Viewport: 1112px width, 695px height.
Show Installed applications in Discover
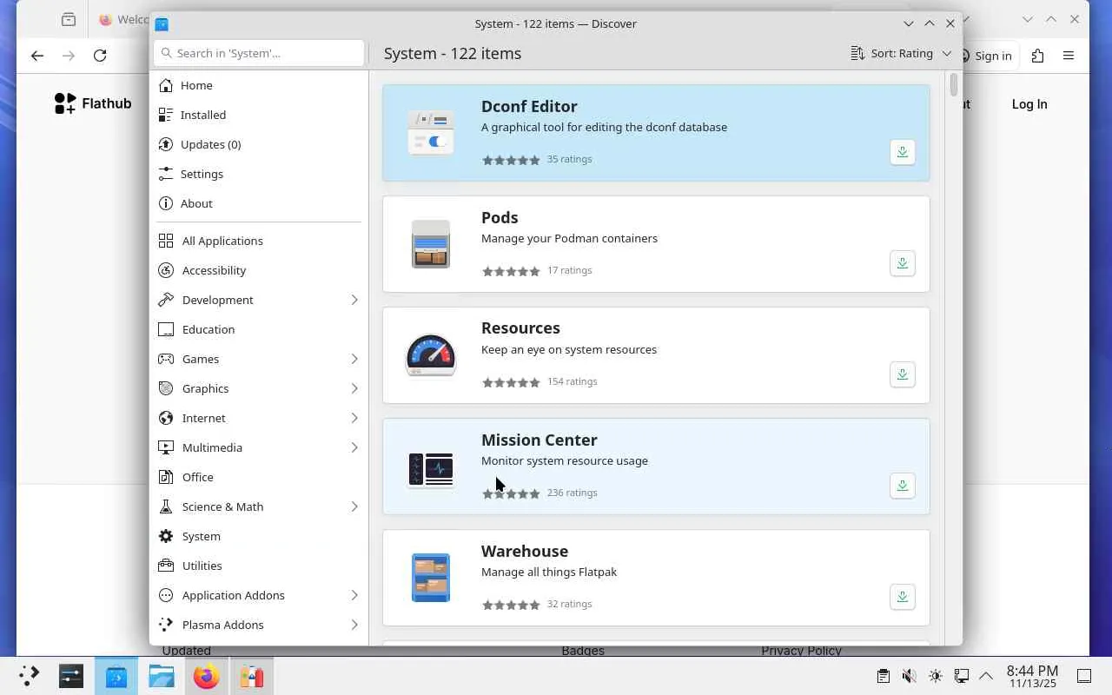[x=259, y=115]
